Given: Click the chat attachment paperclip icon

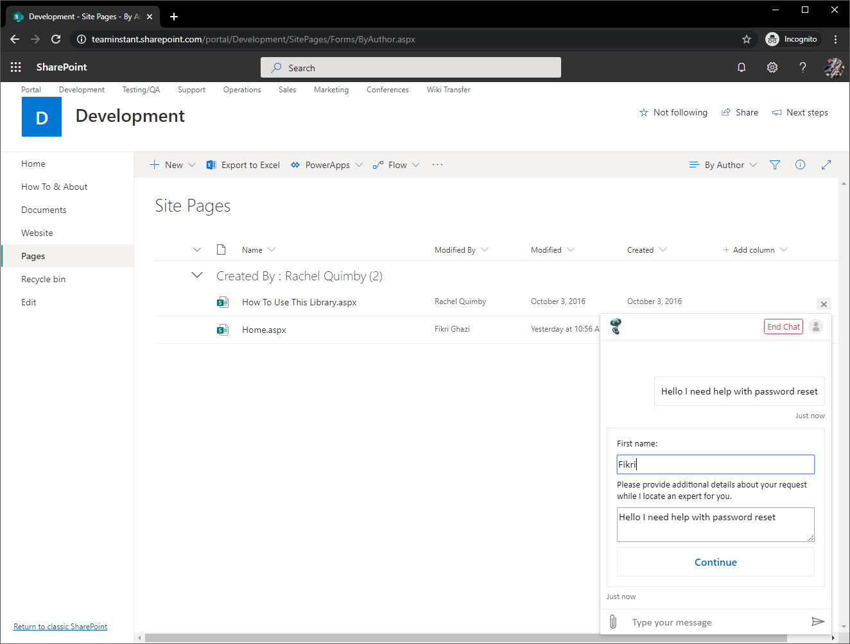Looking at the screenshot, I should pos(613,622).
